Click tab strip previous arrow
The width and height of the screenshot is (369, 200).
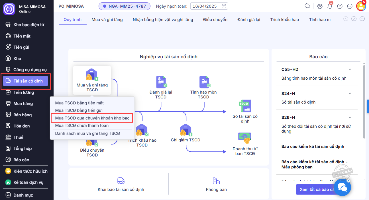click(x=346, y=19)
